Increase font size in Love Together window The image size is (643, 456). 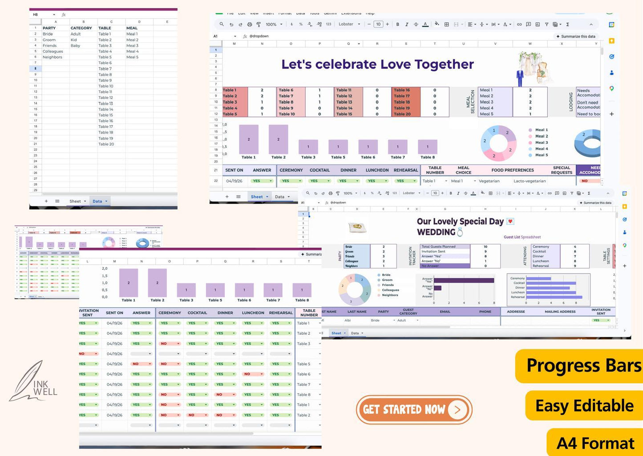(387, 24)
